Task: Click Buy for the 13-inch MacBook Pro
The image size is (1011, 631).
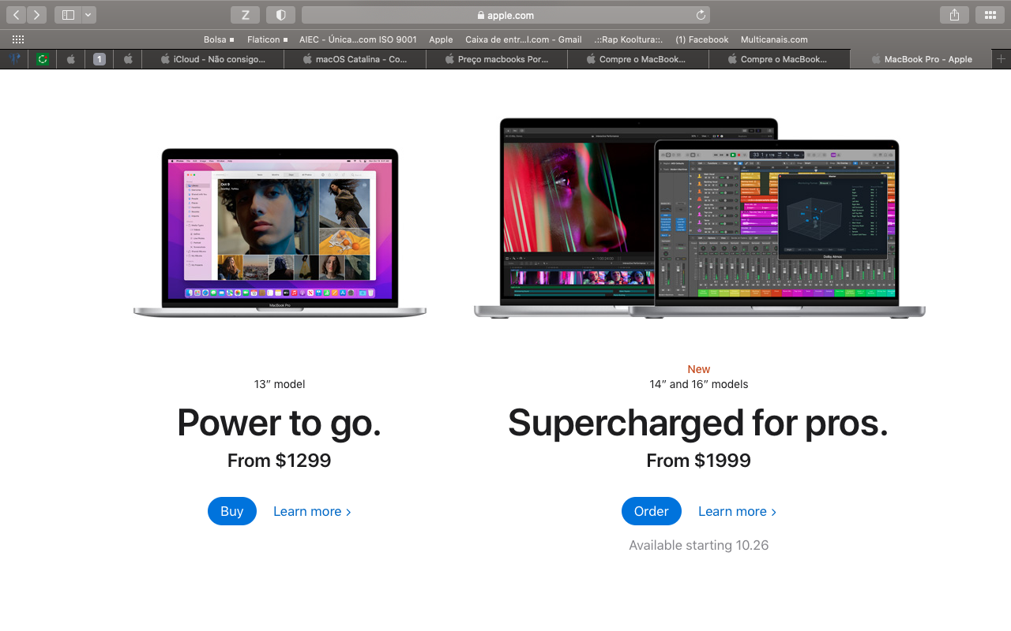Action: (x=232, y=511)
